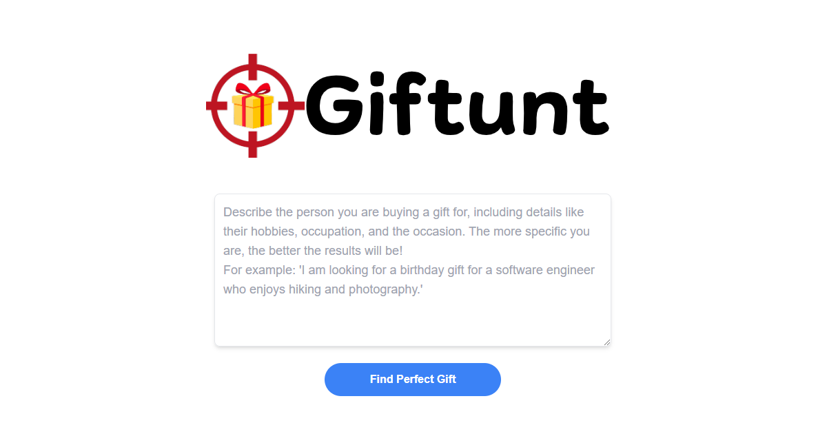Click the final letter t of Giftunt
Screen dimensions: 827x434
click(x=590, y=107)
